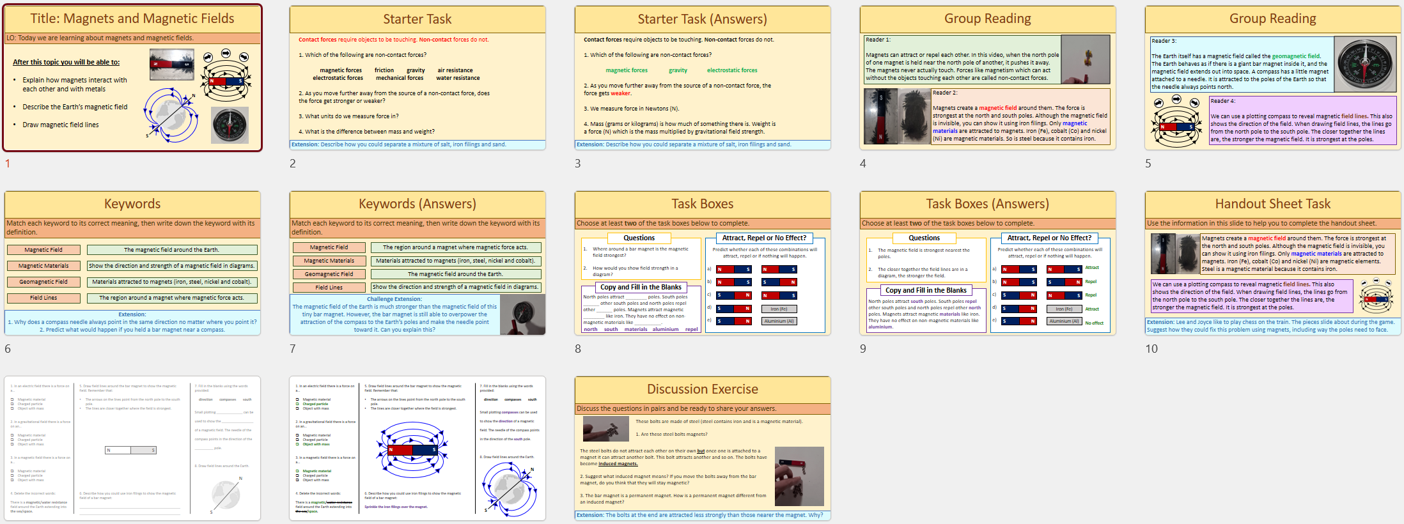Select the 'Keywords (Answers)' slide

click(417, 263)
